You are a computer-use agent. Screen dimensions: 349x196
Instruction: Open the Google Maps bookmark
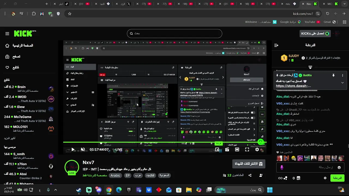pos(290,22)
